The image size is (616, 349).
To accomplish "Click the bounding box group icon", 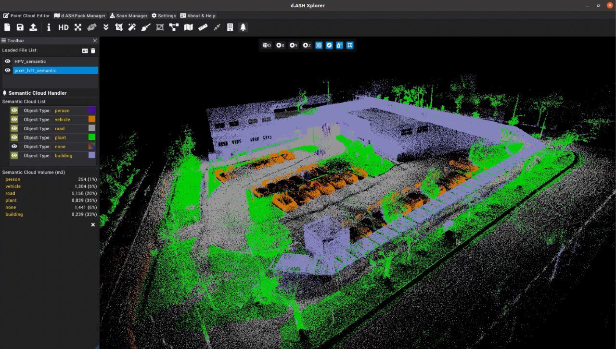I will coord(160,27).
